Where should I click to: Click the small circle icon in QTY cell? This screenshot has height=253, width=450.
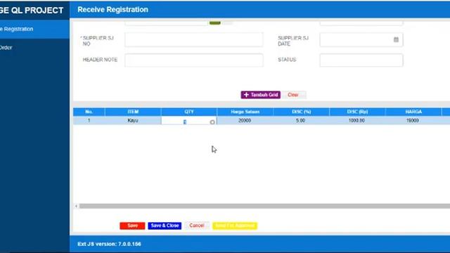pyautogui.click(x=212, y=122)
